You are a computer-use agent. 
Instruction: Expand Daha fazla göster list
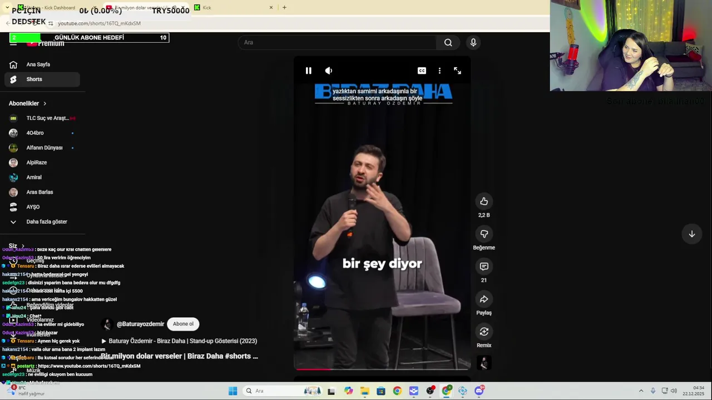(42, 222)
